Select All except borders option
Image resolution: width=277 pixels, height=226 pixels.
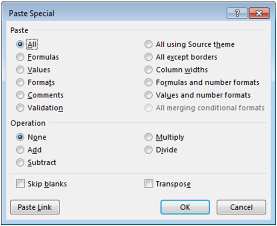(x=148, y=57)
